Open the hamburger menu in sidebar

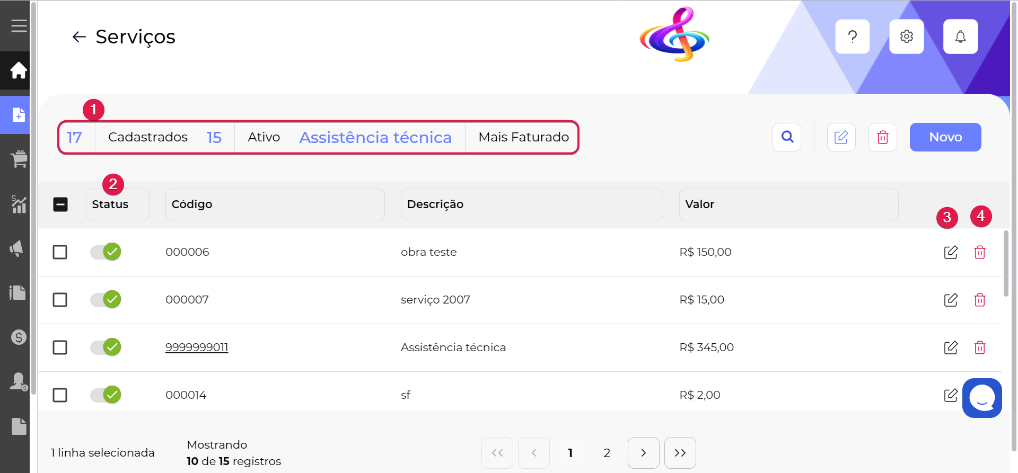click(x=19, y=25)
